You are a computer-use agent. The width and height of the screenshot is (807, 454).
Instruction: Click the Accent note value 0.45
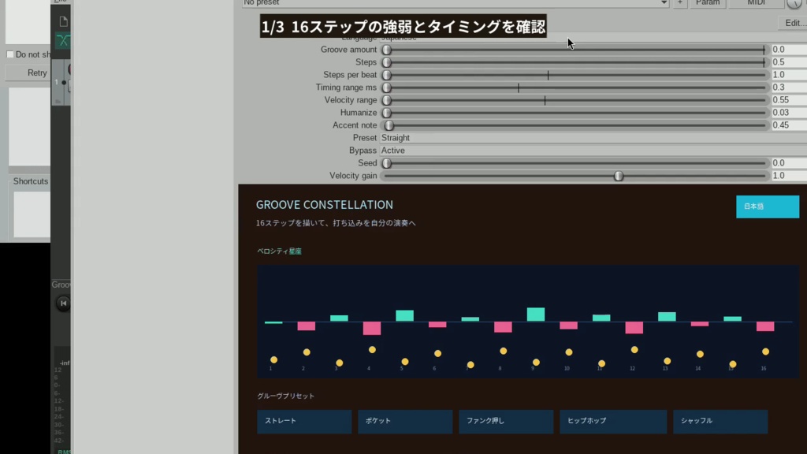pyautogui.click(x=789, y=125)
